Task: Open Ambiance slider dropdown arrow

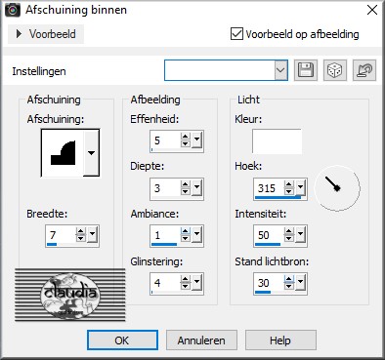Action: [196, 234]
